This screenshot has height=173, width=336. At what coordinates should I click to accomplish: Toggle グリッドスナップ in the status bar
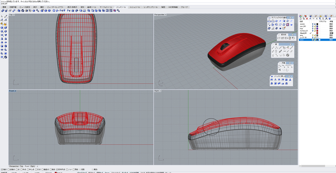tap(82, 172)
